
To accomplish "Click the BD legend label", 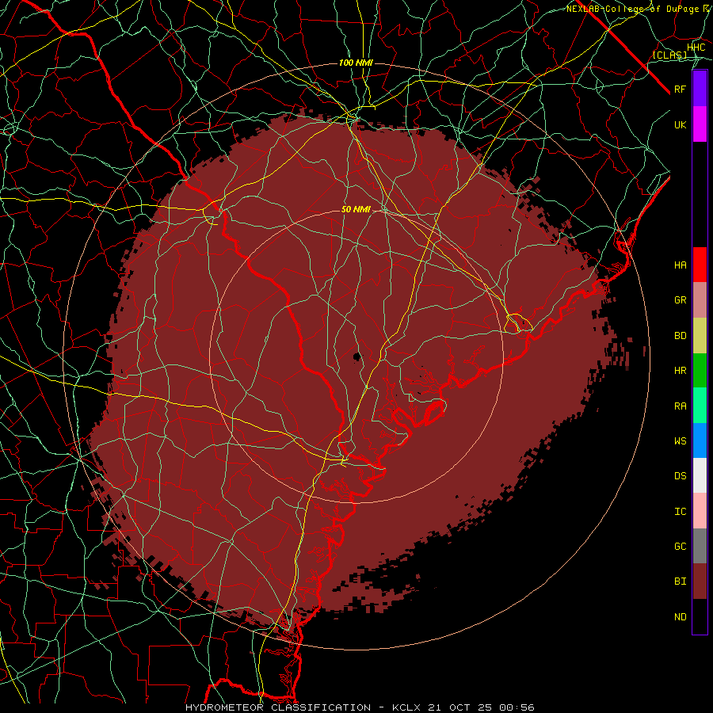I will [x=680, y=336].
